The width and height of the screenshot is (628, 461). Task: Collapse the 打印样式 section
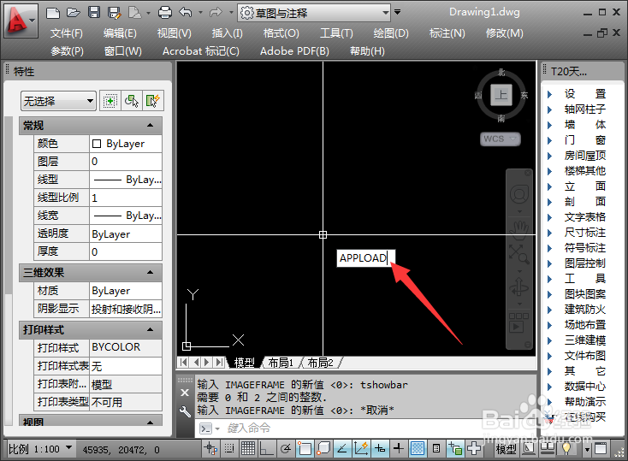pyautogui.click(x=151, y=329)
